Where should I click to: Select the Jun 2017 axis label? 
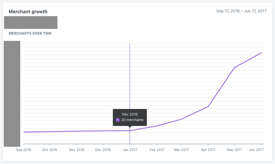257,150
